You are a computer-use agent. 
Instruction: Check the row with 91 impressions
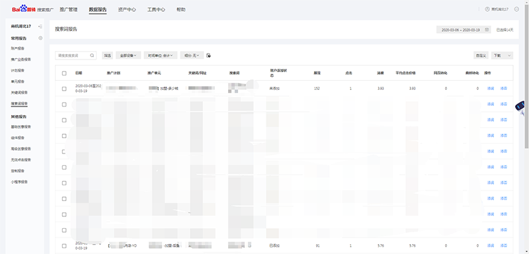[x=64, y=246]
